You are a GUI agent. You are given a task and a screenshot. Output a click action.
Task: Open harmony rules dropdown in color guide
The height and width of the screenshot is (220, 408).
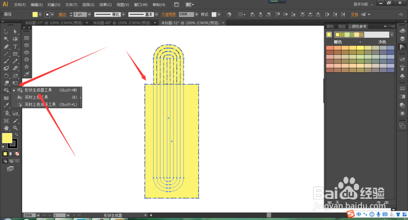point(392,35)
